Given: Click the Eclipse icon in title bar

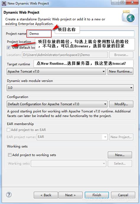Looking at the screenshot, I should [x=4, y=3].
